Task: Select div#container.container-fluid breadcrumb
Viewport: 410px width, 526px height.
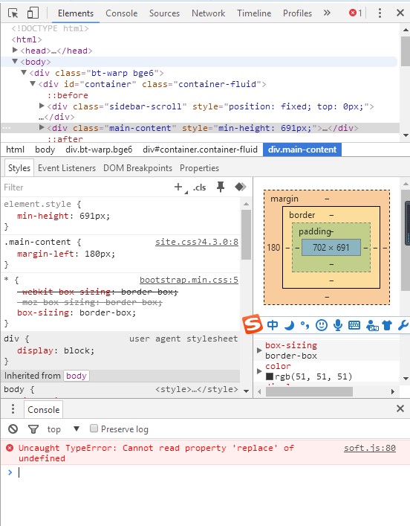Action: point(200,150)
